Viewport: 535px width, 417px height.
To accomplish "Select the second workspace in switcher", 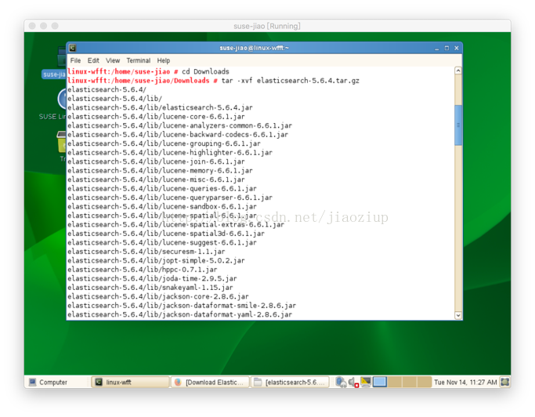I will [x=395, y=382].
